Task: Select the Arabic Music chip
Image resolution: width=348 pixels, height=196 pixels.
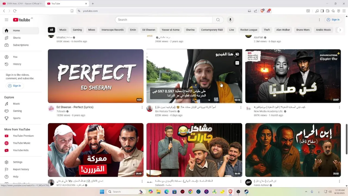Action: [x=323, y=30]
